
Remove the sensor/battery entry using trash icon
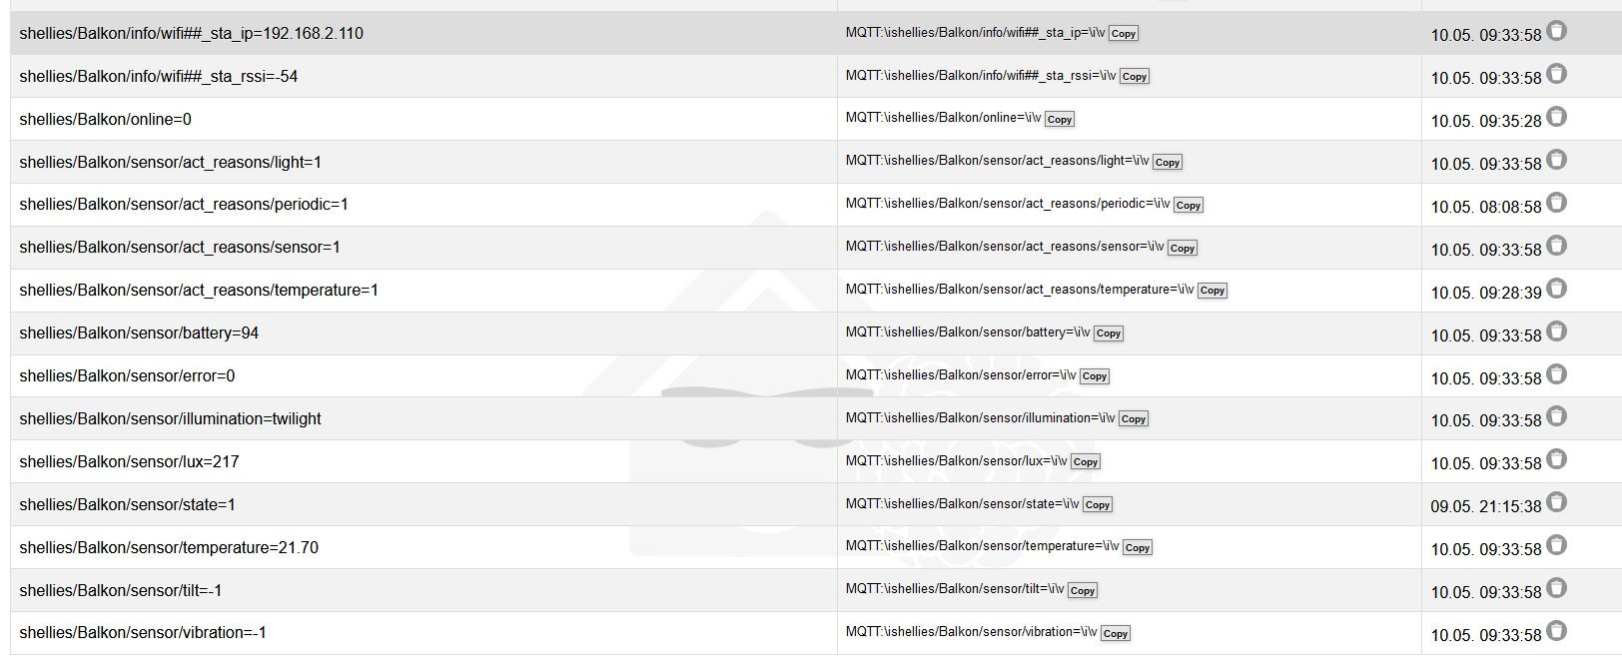[x=1556, y=331]
